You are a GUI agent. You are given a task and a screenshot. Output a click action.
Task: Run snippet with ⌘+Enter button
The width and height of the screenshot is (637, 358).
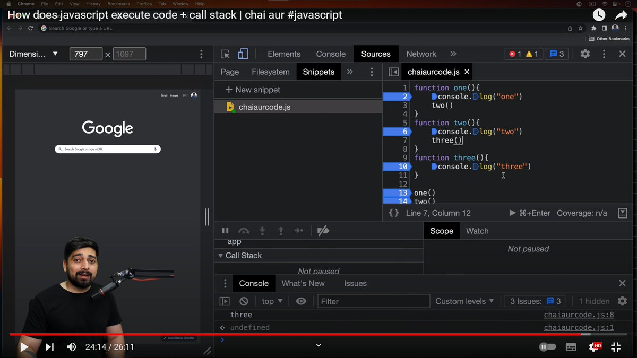(x=530, y=213)
